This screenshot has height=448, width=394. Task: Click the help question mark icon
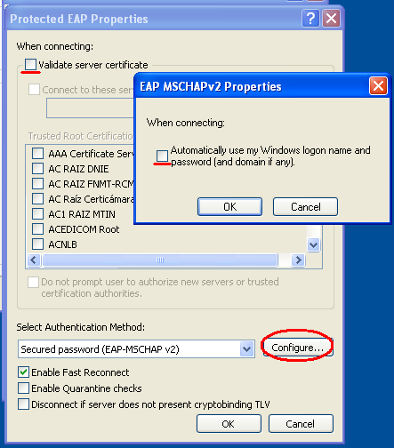[310, 19]
